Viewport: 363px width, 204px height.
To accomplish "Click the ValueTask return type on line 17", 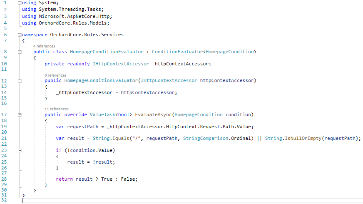I will (x=102, y=114).
